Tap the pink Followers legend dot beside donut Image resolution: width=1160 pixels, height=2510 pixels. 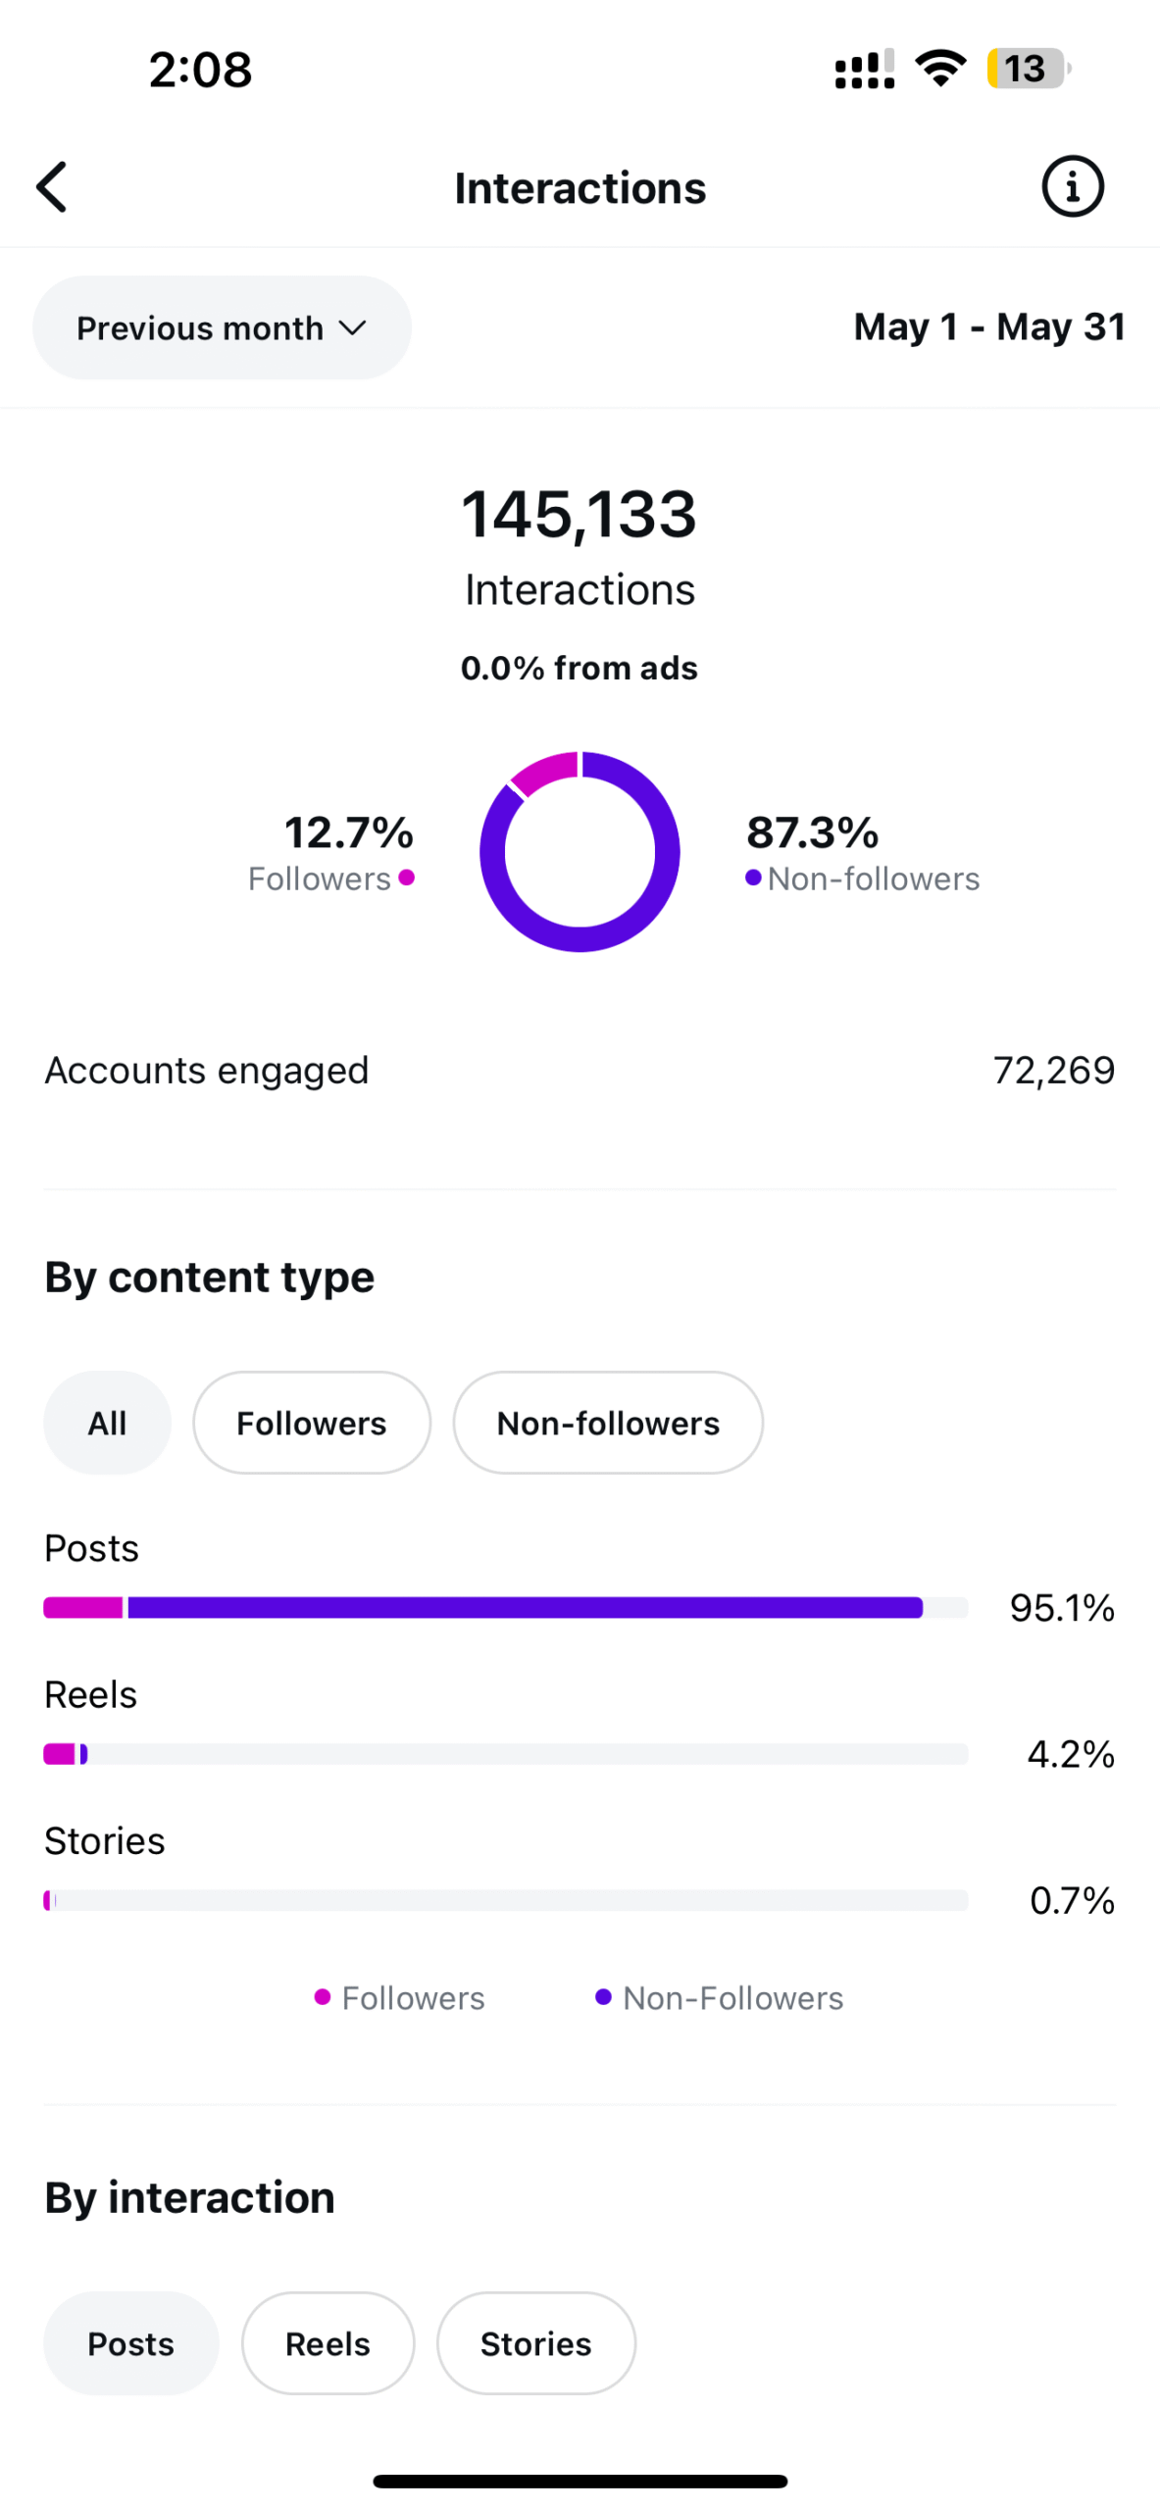tap(406, 878)
